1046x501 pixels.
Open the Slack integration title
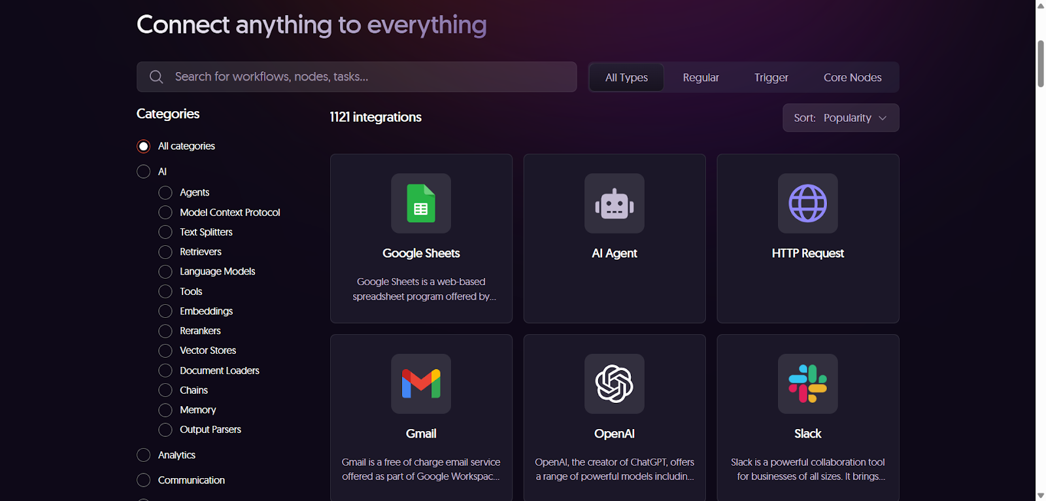tap(808, 434)
